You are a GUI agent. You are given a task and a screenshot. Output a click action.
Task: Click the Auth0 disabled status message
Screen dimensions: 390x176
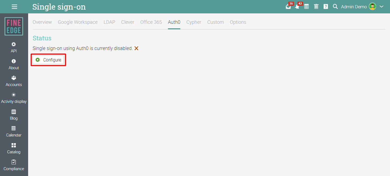[x=83, y=48]
